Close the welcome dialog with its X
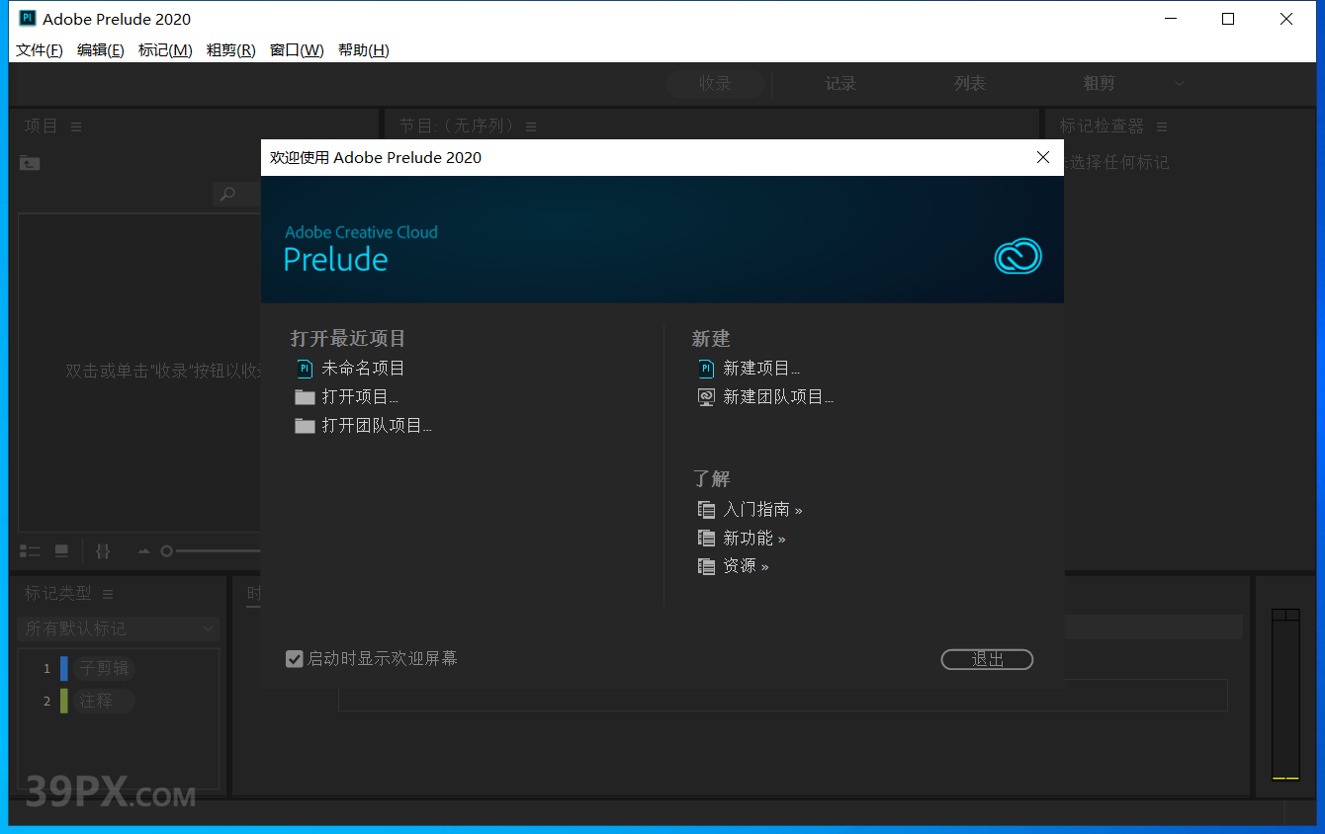This screenshot has width=1325, height=834. pyautogui.click(x=1042, y=157)
